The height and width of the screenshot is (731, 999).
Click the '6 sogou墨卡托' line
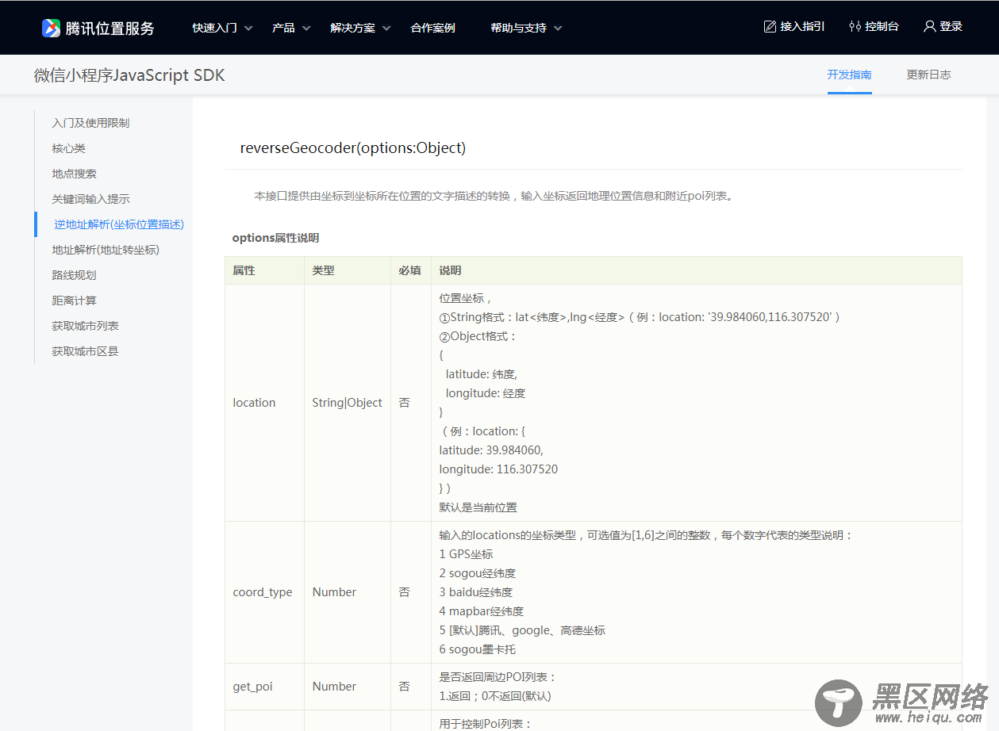478,649
